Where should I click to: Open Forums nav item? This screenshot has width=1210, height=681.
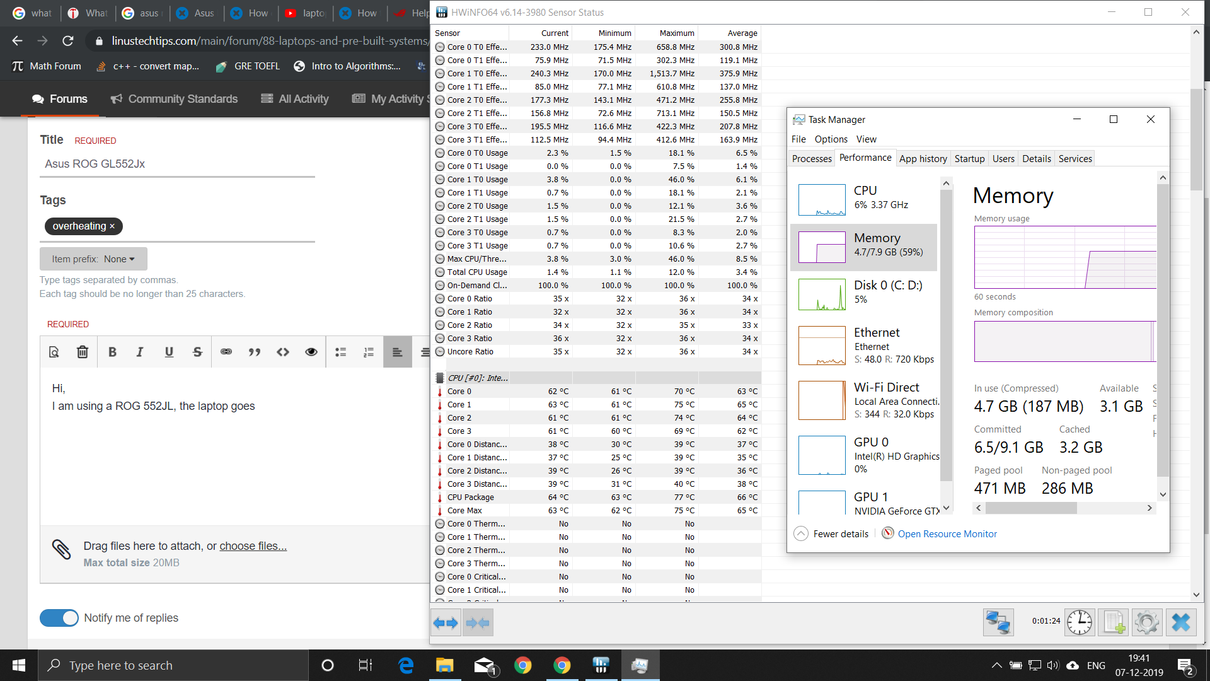tap(60, 99)
